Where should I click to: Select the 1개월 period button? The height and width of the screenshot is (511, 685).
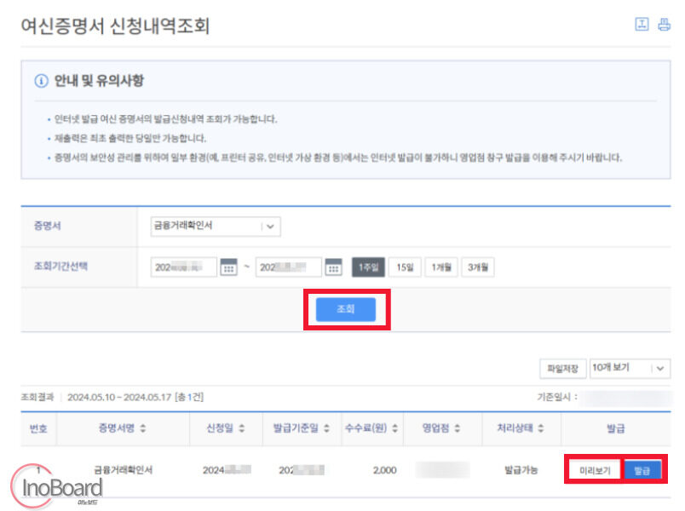(x=441, y=267)
